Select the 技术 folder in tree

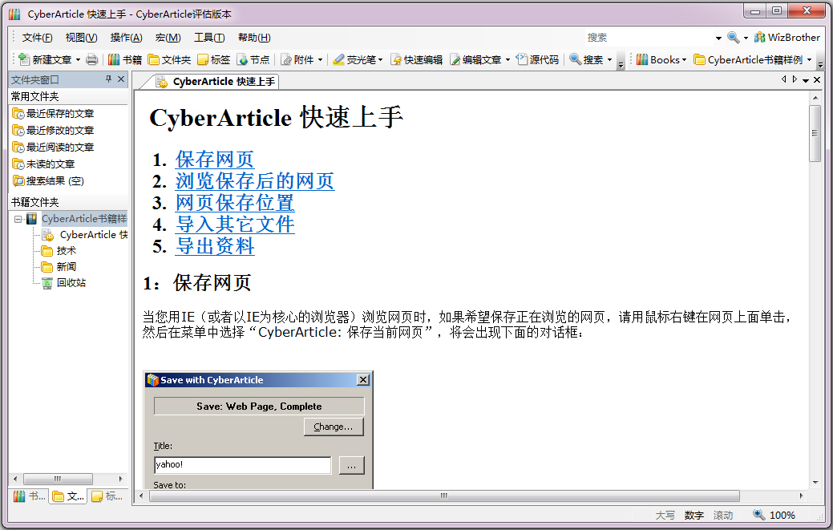click(59, 251)
